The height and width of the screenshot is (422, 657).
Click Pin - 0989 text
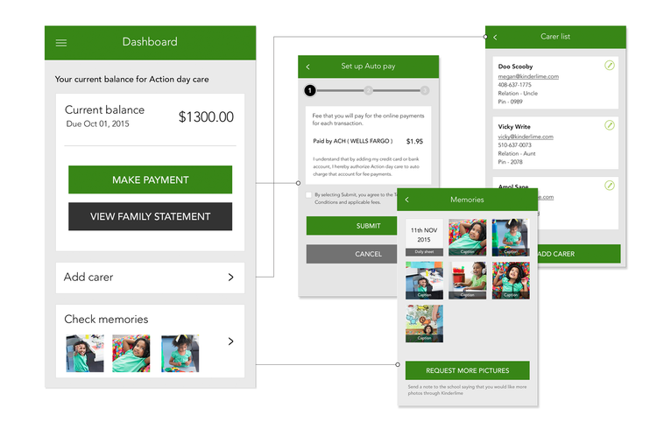(511, 102)
